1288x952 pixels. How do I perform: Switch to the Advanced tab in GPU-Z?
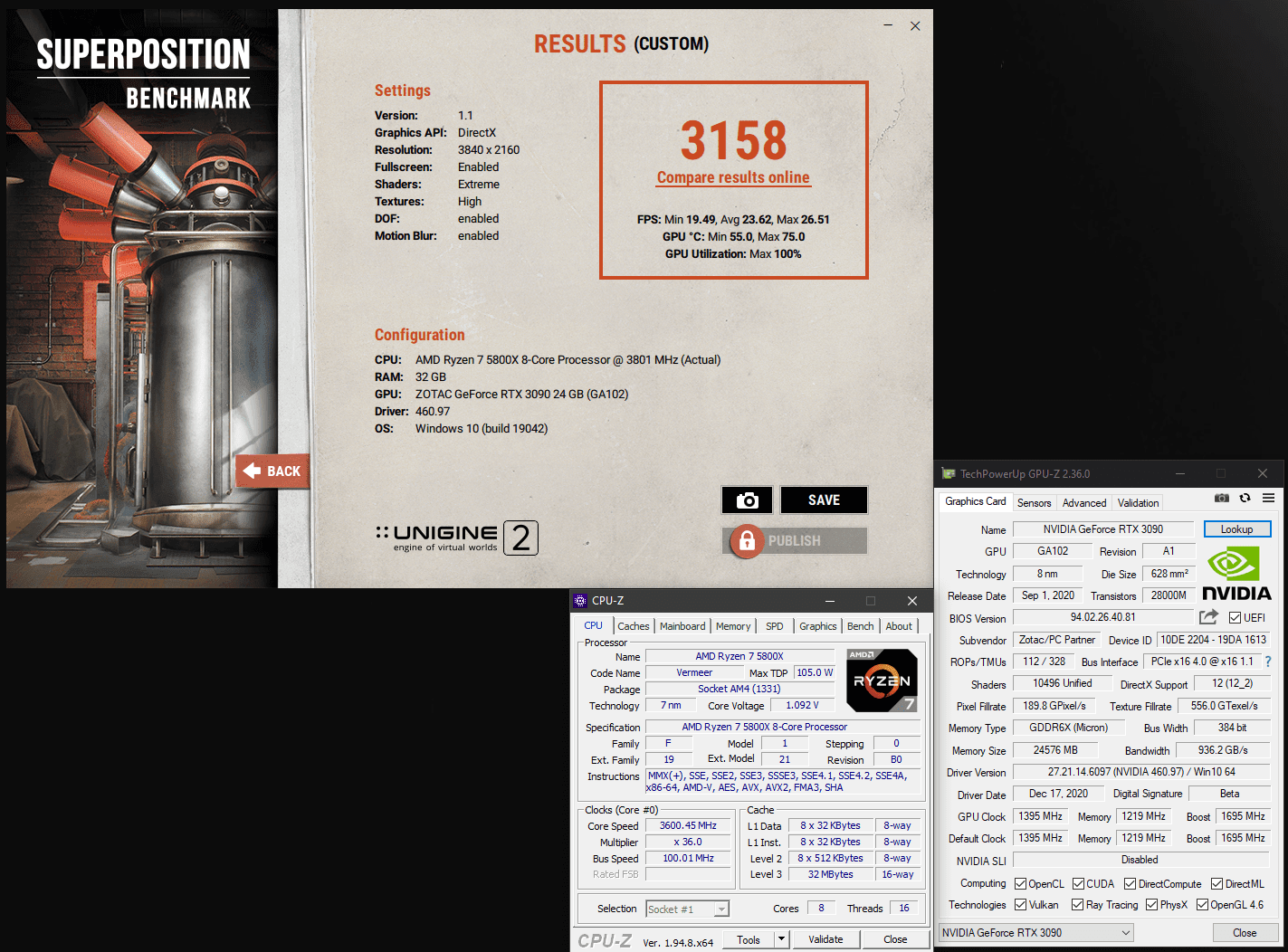1084,503
